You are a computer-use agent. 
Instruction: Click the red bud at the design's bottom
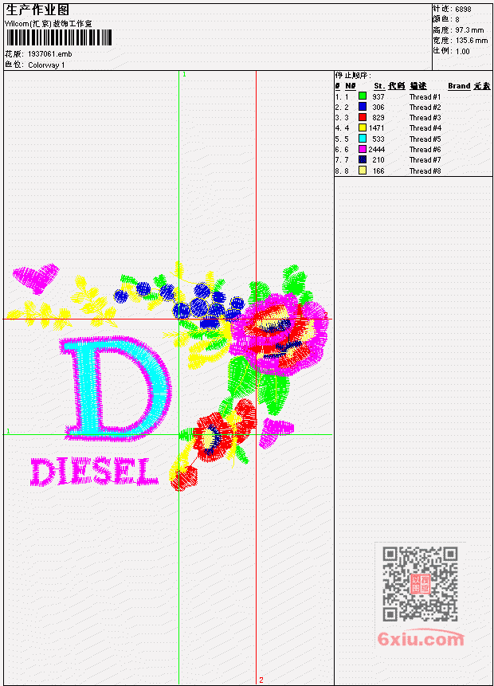(184, 478)
